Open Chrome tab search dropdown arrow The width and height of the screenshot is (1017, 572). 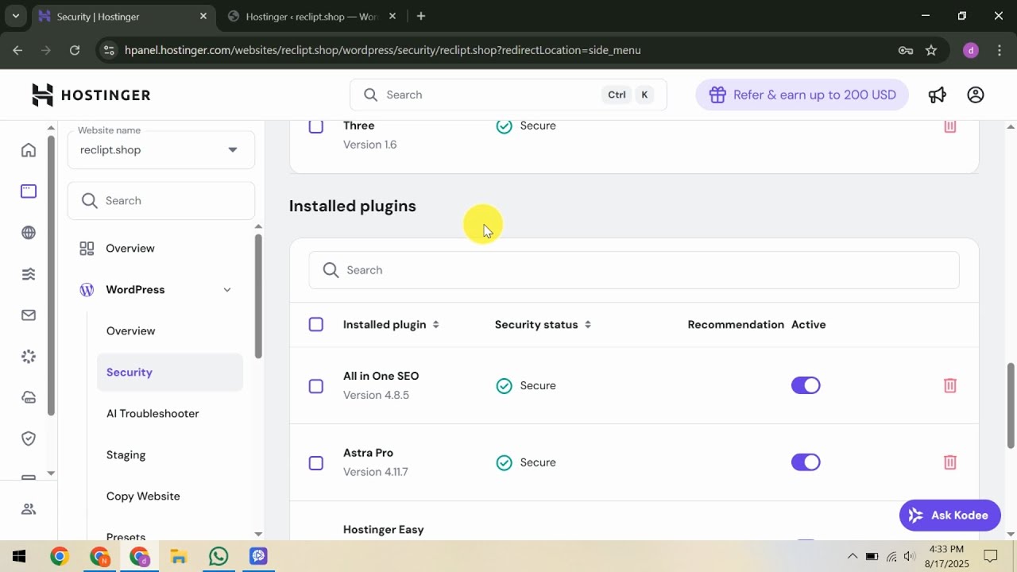(x=15, y=16)
